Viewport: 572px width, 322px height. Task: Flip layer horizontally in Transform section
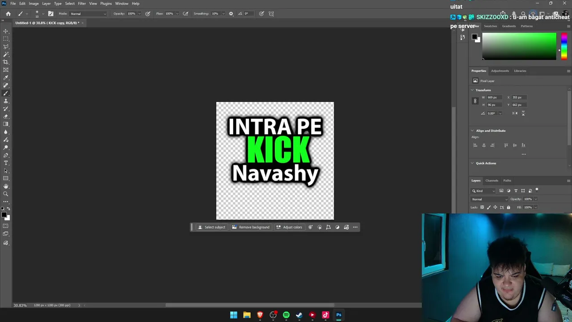[515, 113]
